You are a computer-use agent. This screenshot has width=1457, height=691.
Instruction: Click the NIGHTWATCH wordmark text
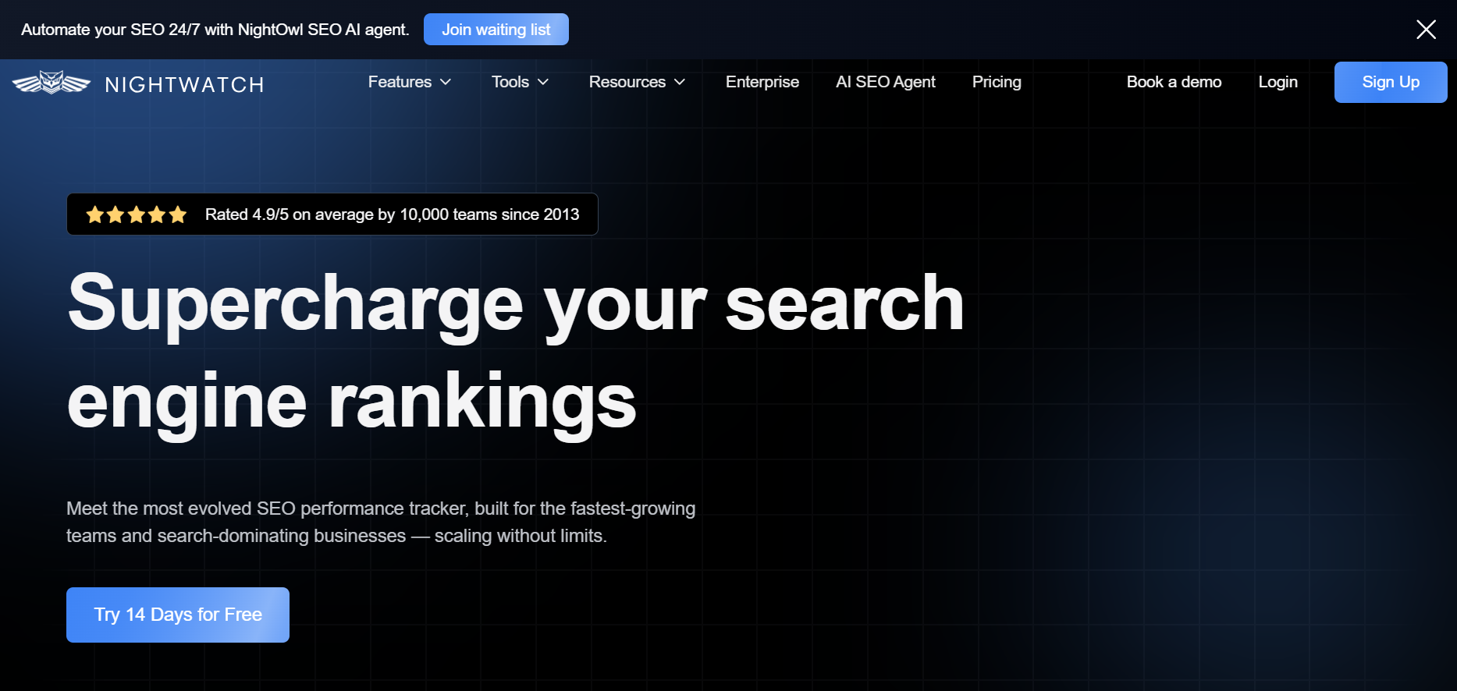pyautogui.click(x=185, y=84)
